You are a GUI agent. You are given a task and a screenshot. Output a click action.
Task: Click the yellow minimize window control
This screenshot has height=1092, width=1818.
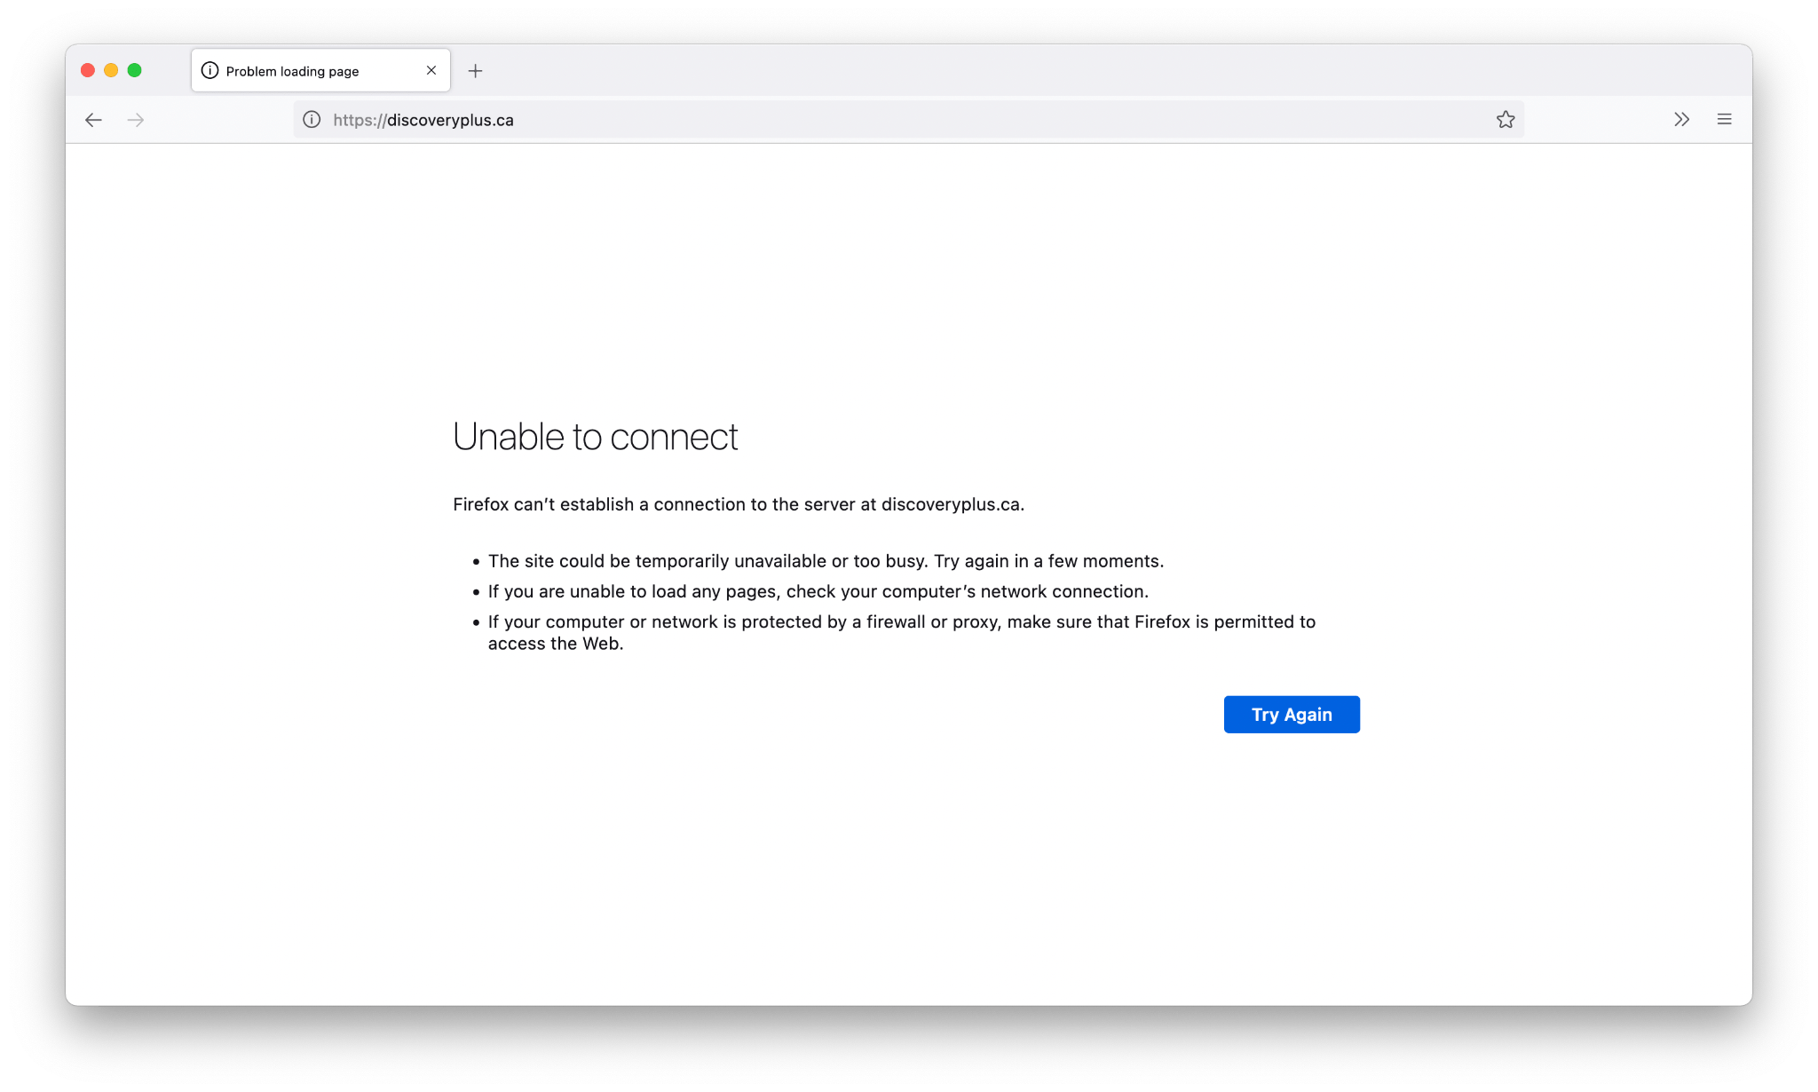(110, 68)
